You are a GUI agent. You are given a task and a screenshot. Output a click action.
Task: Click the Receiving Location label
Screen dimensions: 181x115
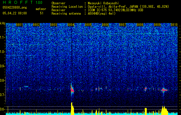pyautogui.click(x=67, y=7)
